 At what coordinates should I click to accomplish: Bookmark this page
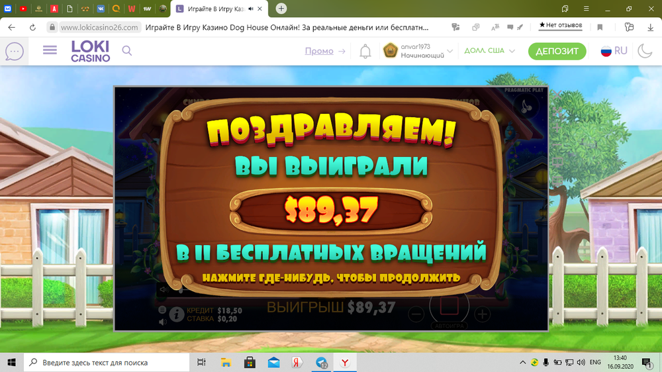pyautogui.click(x=600, y=27)
